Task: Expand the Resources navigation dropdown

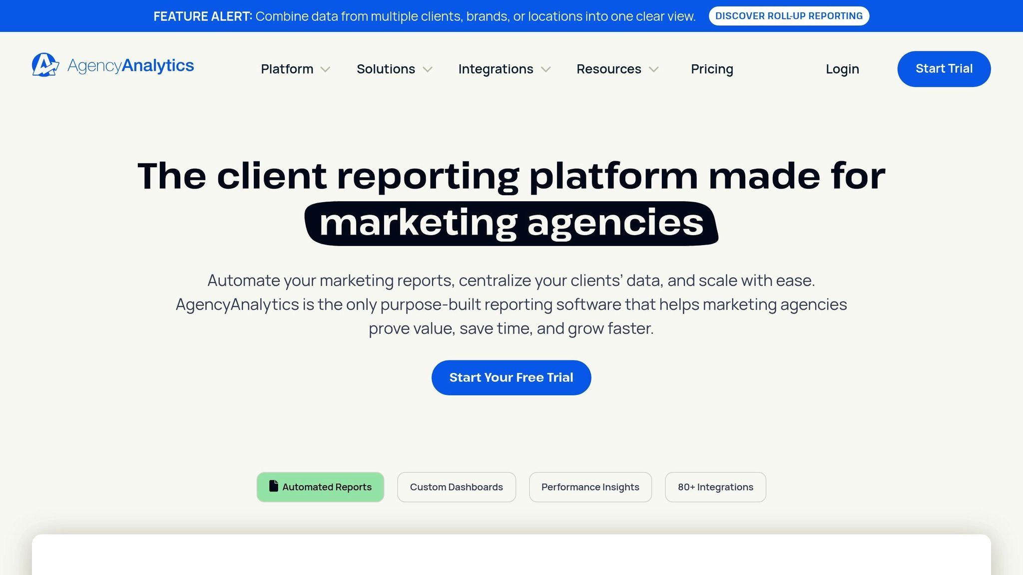Action: pos(609,69)
